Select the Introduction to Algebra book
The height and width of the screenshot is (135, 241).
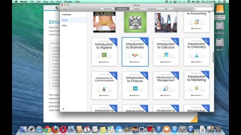(104, 52)
